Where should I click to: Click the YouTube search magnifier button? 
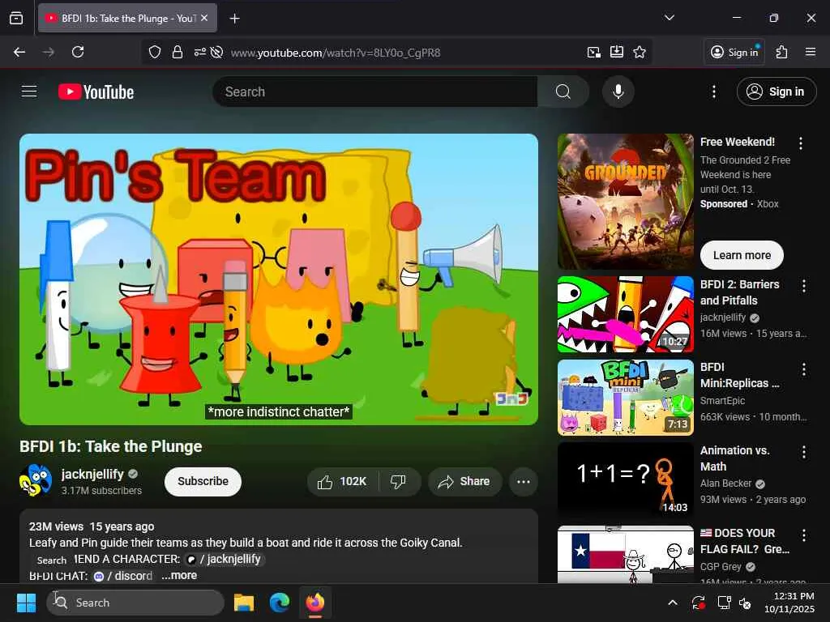563,92
